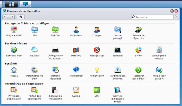Open the Dossier partagé settings

(118, 30)
